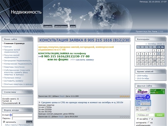Open Главная Страница in site menu
Viewport: 168px width, 126px height.
coord(14,43)
